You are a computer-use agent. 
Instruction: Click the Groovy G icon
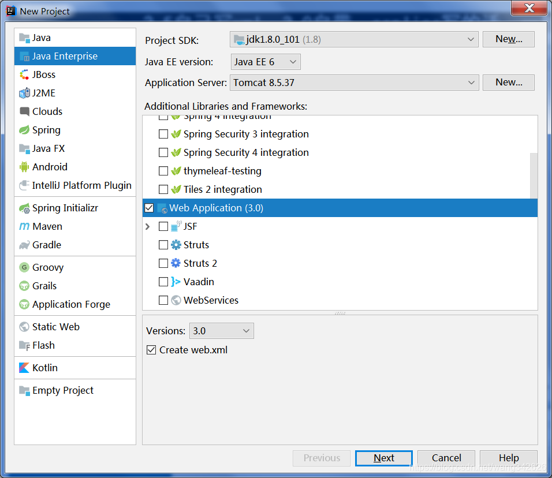pyautogui.click(x=24, y=267)
